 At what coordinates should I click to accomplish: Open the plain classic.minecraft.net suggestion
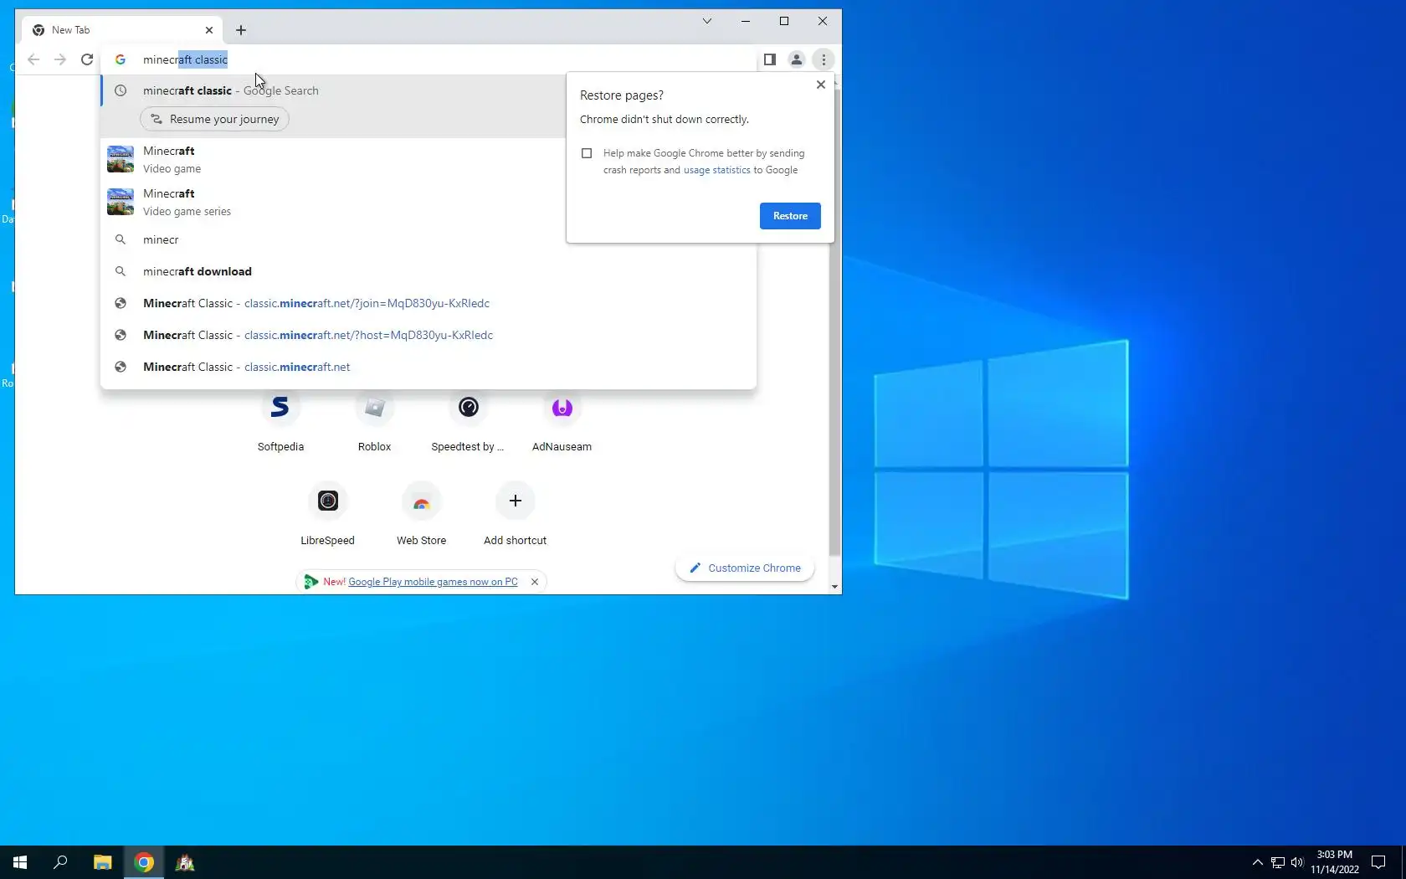click(x=428, y=367)
